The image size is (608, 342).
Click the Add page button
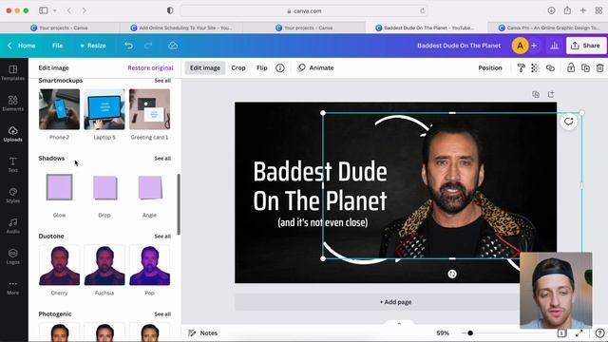[395, 302]
